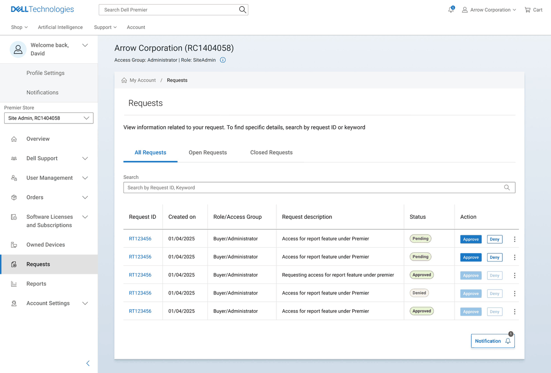The image size is (551, 373).
Task: Click the magnifier icon in Search Dell Premier
Action: (242, 10)
